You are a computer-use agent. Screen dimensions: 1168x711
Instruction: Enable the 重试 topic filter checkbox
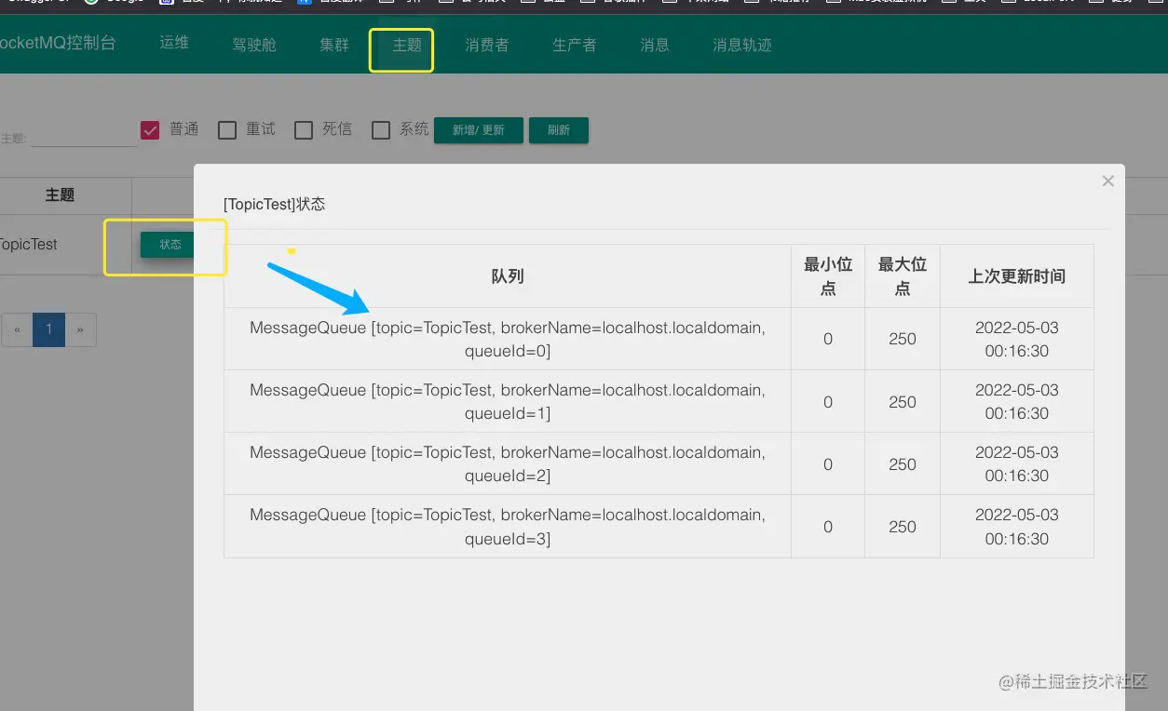(x=227, y=130)
